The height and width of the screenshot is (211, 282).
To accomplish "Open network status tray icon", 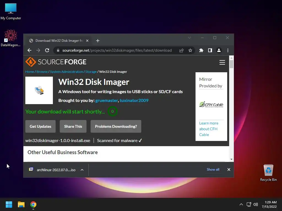I will coord(249,204).
